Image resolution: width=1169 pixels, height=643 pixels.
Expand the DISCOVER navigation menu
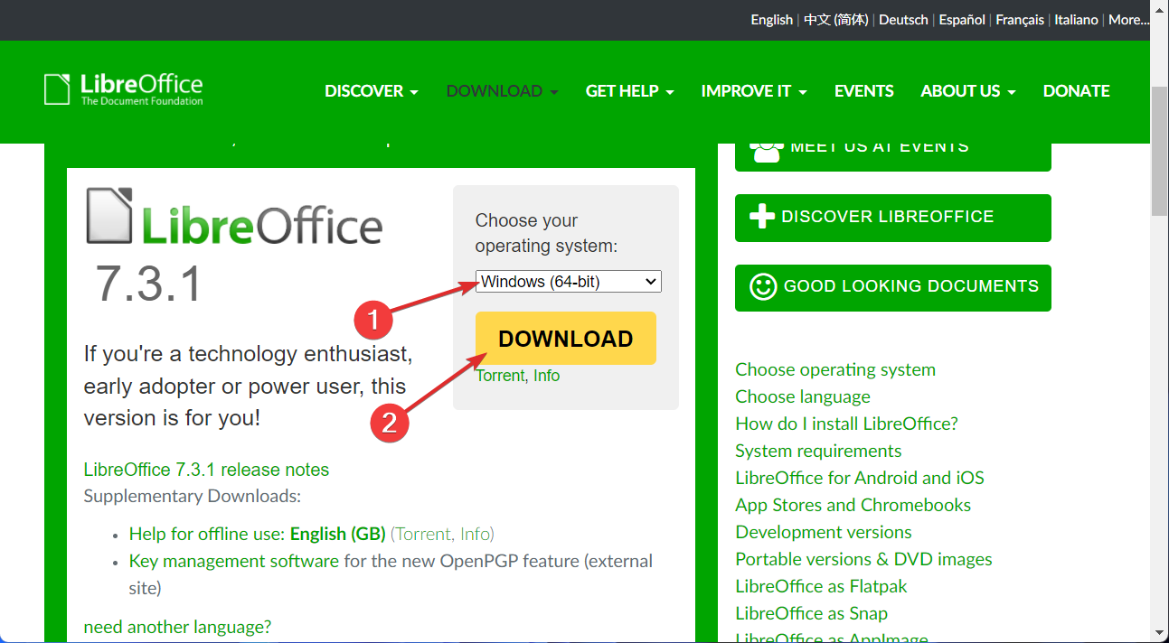[371, 90]
